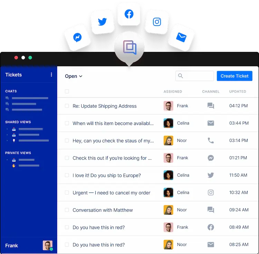Click Facebook channel icon on 08:49 AM ticket

coord(211,227)
